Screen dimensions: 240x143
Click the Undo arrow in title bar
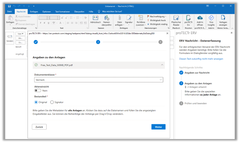tap(14, 6)
